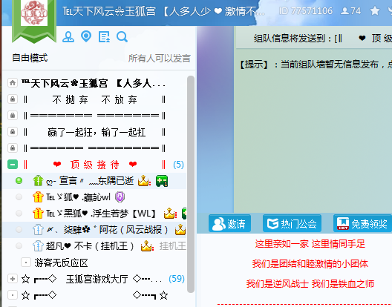Click the channel list sort icon
The image size is (392, 307).
click(104, 37)
